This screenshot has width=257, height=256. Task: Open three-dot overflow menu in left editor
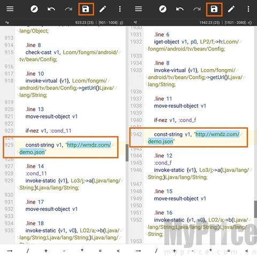coord(120,9)
